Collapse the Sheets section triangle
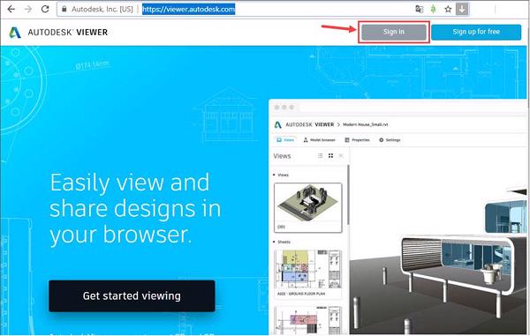Screen dimensions: 530x336 pyautogui.click(x=274, y=242)
